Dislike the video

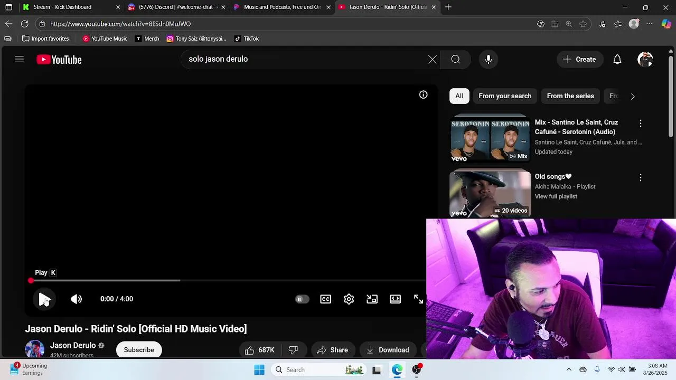click(294, 350)
